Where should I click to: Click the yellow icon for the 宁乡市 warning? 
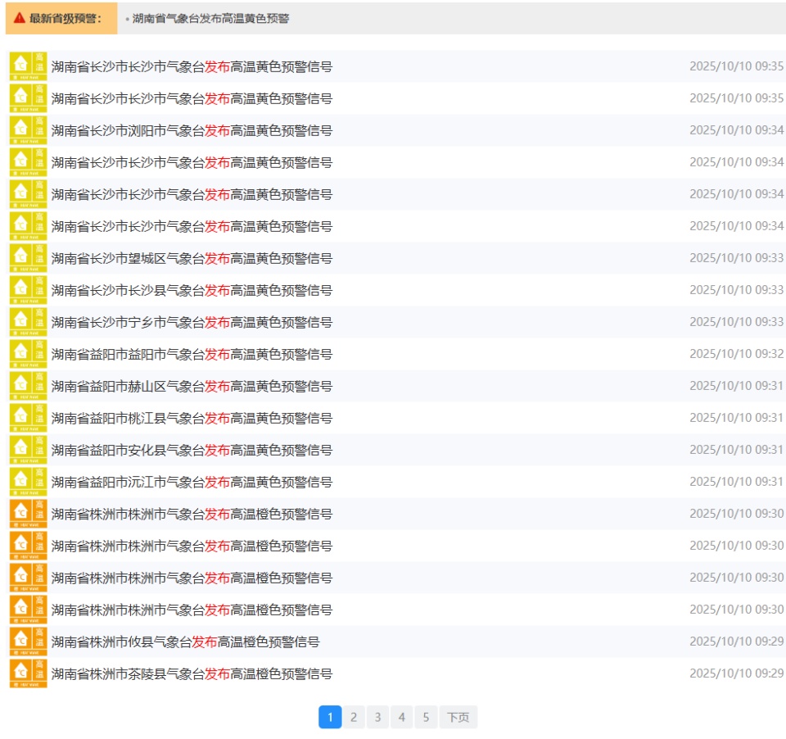click(28, 322)
